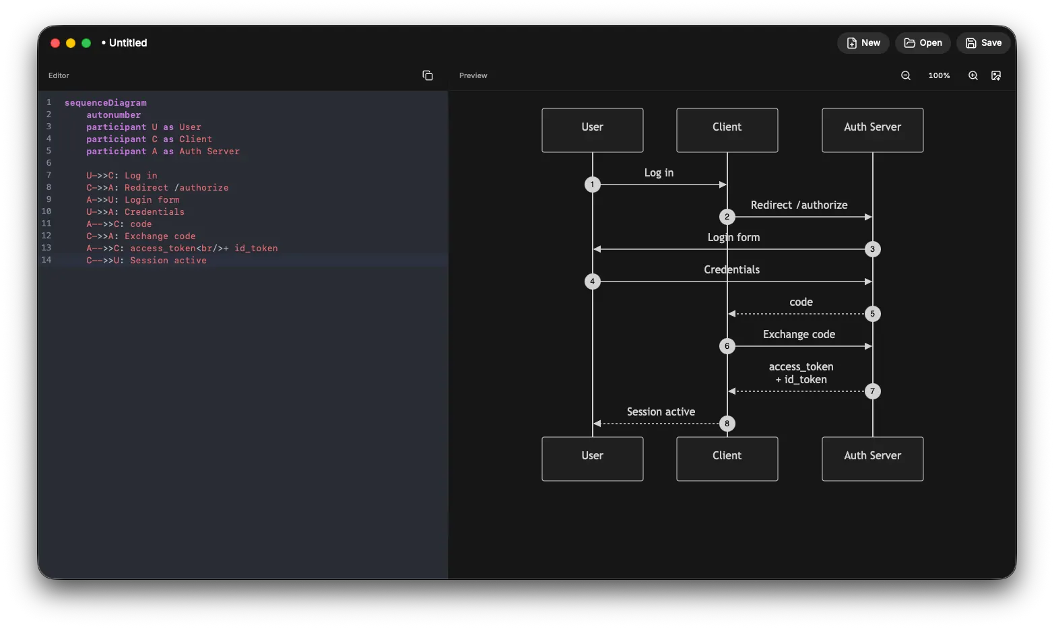This screenshot has width=1054, height=629.
Task: Zoom out the diagram preview
Action: (906, 75)
